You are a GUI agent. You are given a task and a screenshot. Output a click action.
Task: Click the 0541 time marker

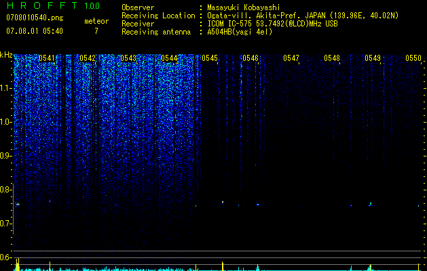[47, 58]
